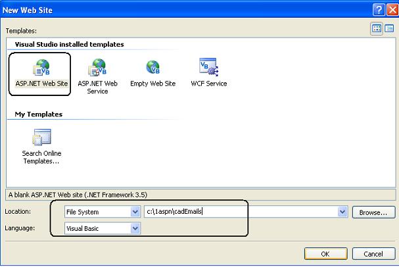The height and width of the screenshot is (267, 399).
Task: Confirm with the OK button
Action: (326, 254)
